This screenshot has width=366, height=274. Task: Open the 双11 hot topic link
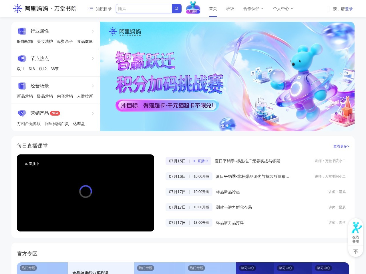pos(21,69)
